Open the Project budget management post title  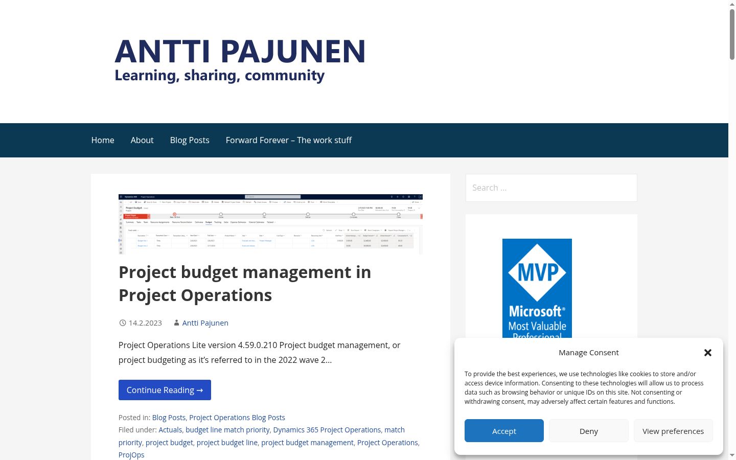pos(245,284)
